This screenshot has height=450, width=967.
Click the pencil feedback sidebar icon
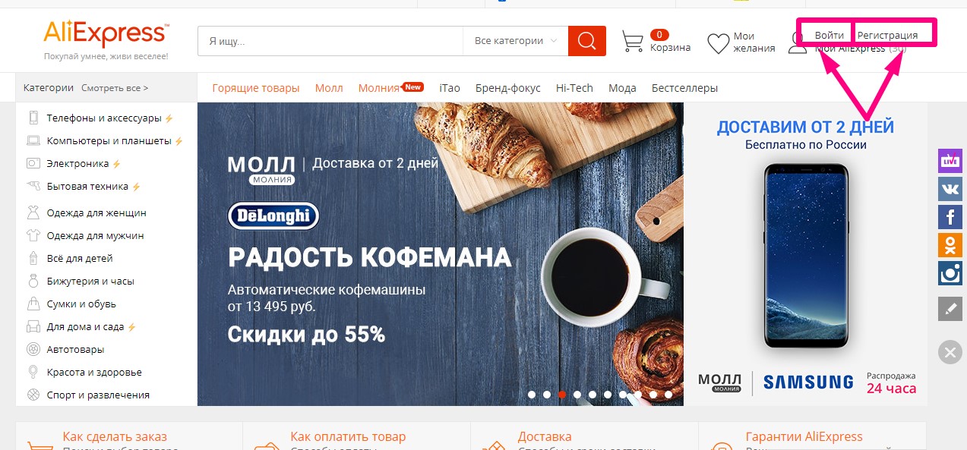(x=950, y=308)
